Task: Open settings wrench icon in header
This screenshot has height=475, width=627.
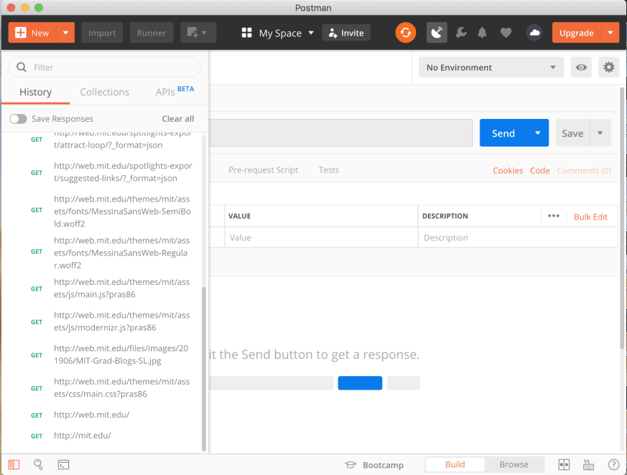Action: (x=461, y=33)
